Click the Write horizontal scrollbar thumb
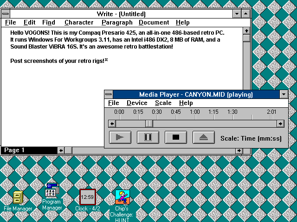 69,150
